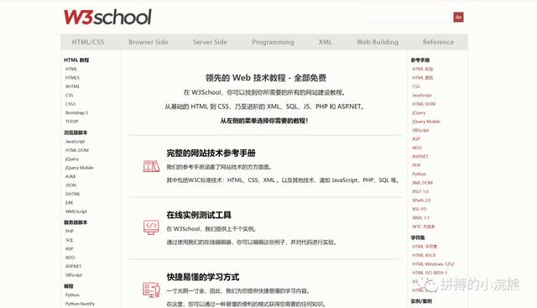Click the red Go search button

[x=459, y=17]
